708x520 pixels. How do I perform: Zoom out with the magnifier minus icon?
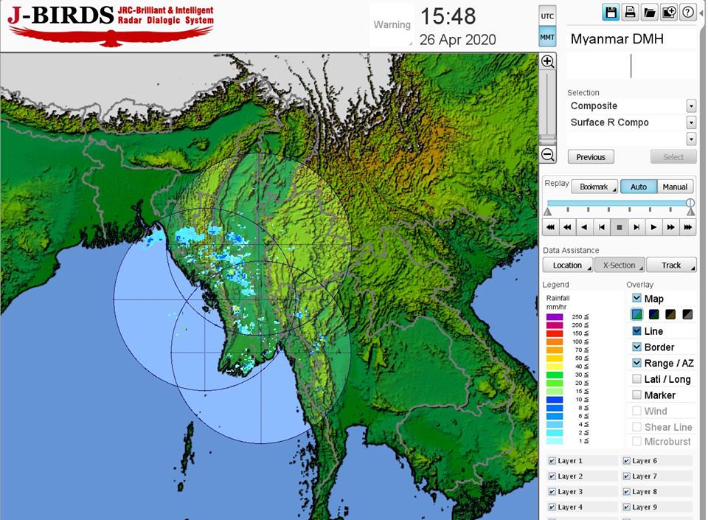coord(547,155)
